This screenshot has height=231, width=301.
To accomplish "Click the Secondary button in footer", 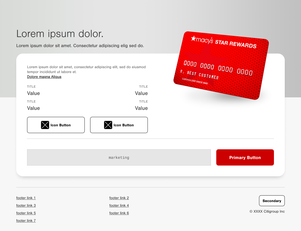I will tap(272, 201).
